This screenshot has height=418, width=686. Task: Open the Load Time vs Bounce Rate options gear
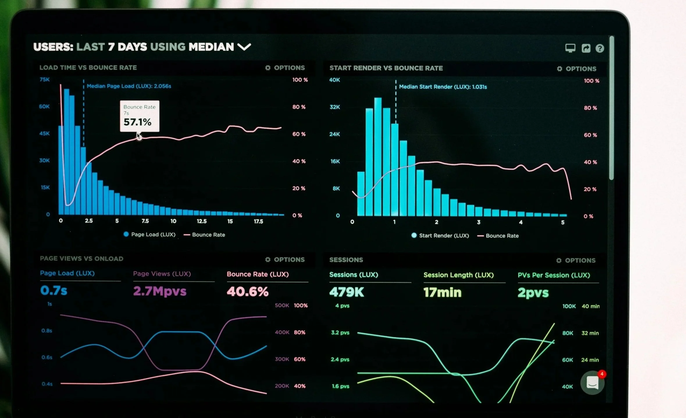click(x=268, y=68)
